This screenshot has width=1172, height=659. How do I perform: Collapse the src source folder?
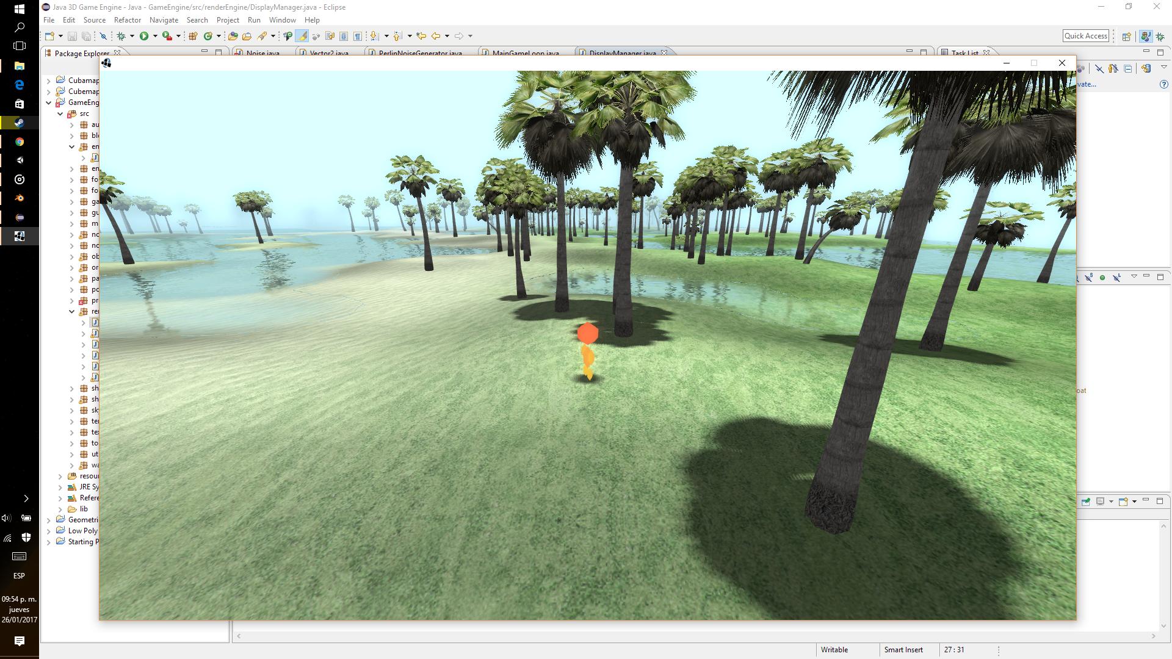pyautogui.click(x=60, y=113)
